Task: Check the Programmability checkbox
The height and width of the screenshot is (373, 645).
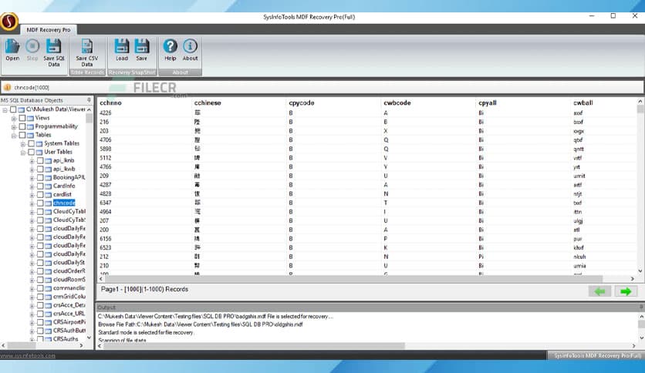Action: pyautogui.click(x=22, y=126)
